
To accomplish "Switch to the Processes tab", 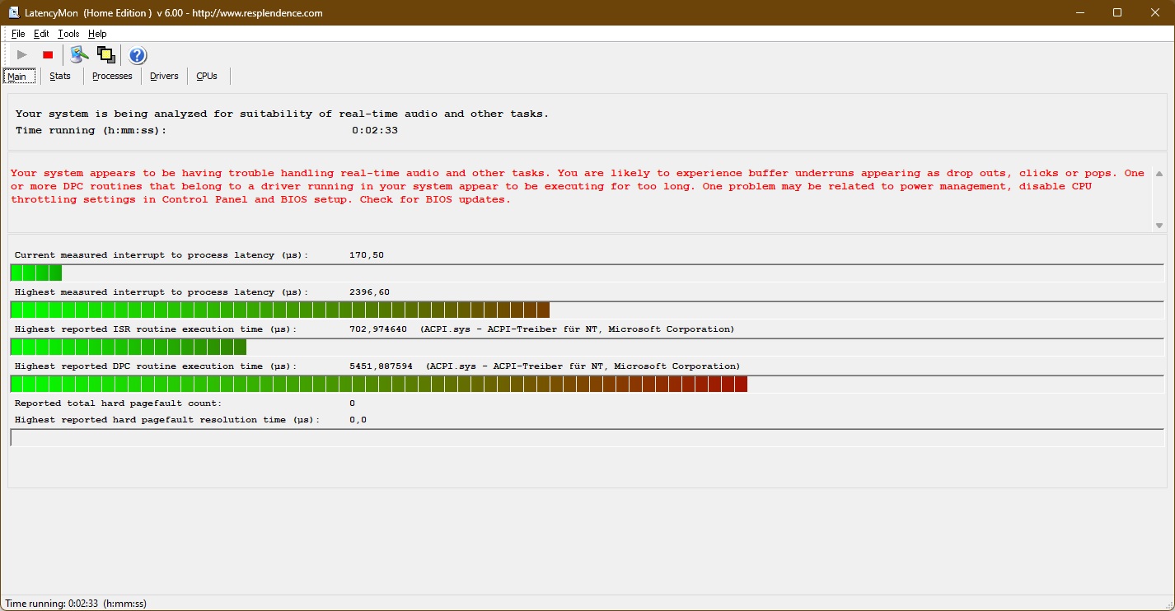I will click(112, 76).
